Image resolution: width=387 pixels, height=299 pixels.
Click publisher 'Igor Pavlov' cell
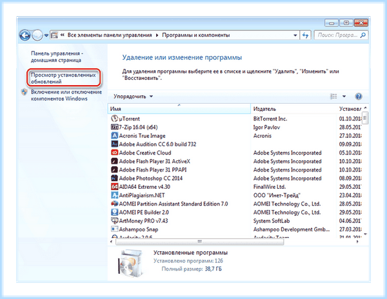click(266, 127)
